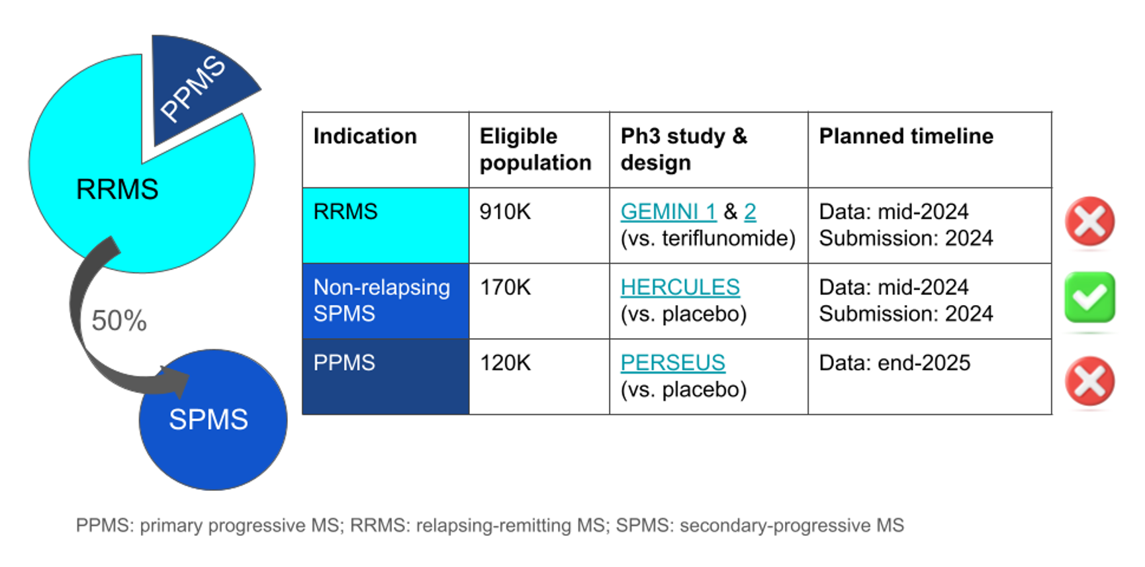Click the abbreviations footnote text

(x=490, y=525)
